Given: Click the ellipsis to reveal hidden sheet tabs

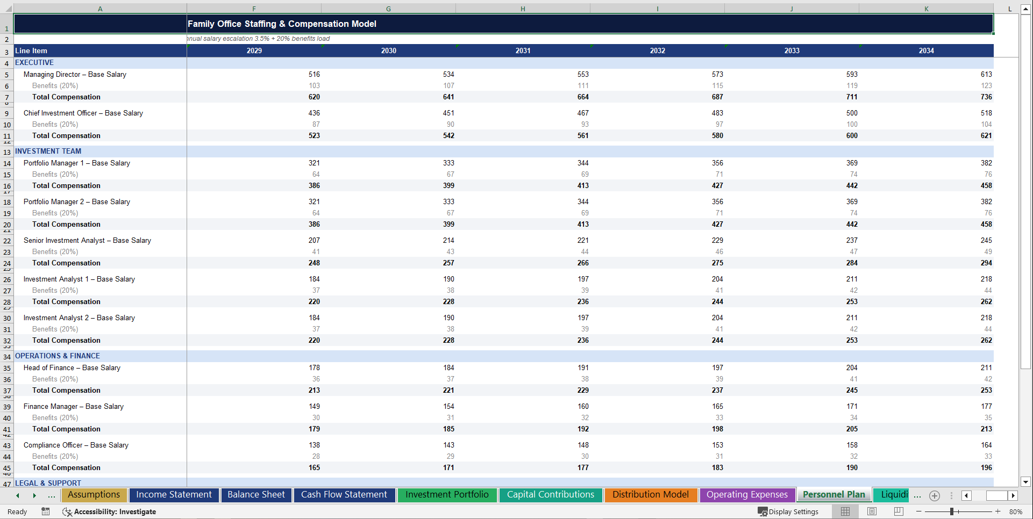Looking at the screenshot, I should click(51, 495).
